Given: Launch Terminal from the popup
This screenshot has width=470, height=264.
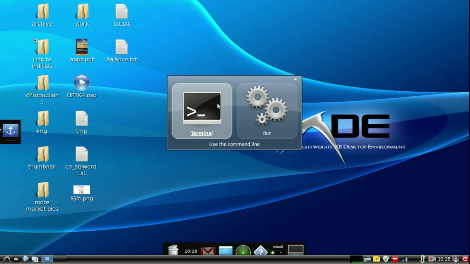Looking at the screenshot, I should (x=202, y=111).
